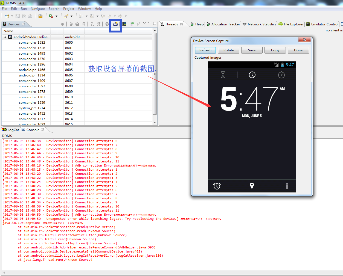Open the Forward history dropdown arrow
This screenshot has width=343, height=276.
point(126,16)
